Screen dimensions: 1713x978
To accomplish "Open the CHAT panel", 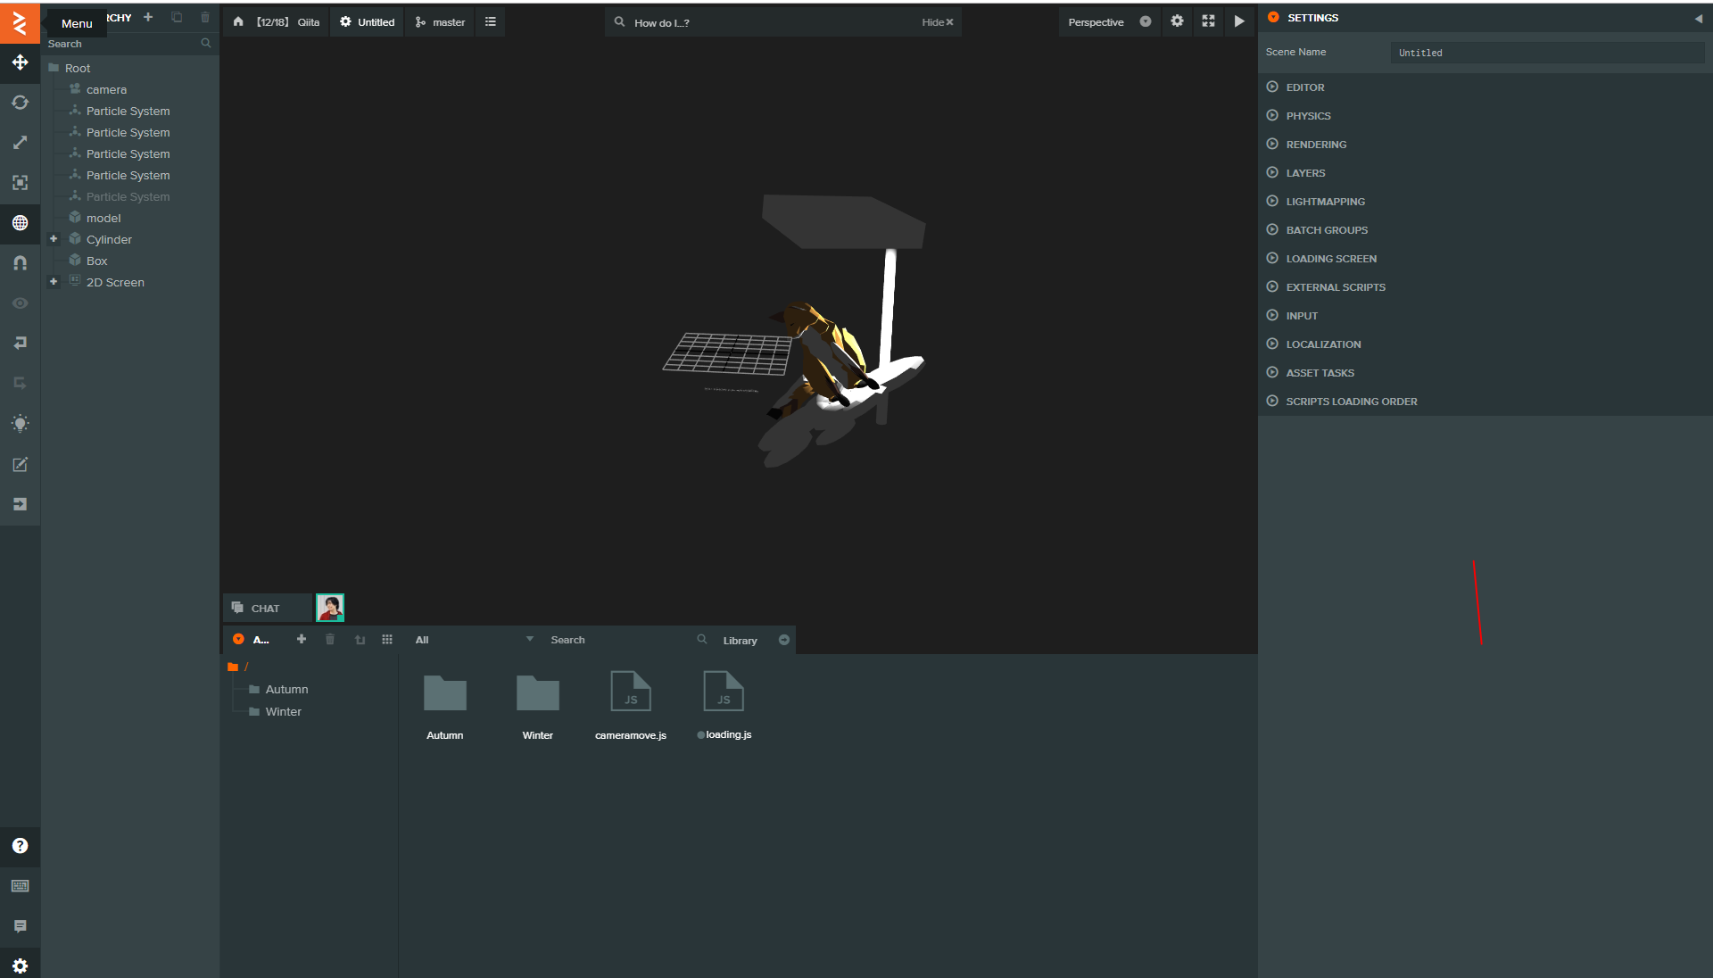I will [266, 609].
